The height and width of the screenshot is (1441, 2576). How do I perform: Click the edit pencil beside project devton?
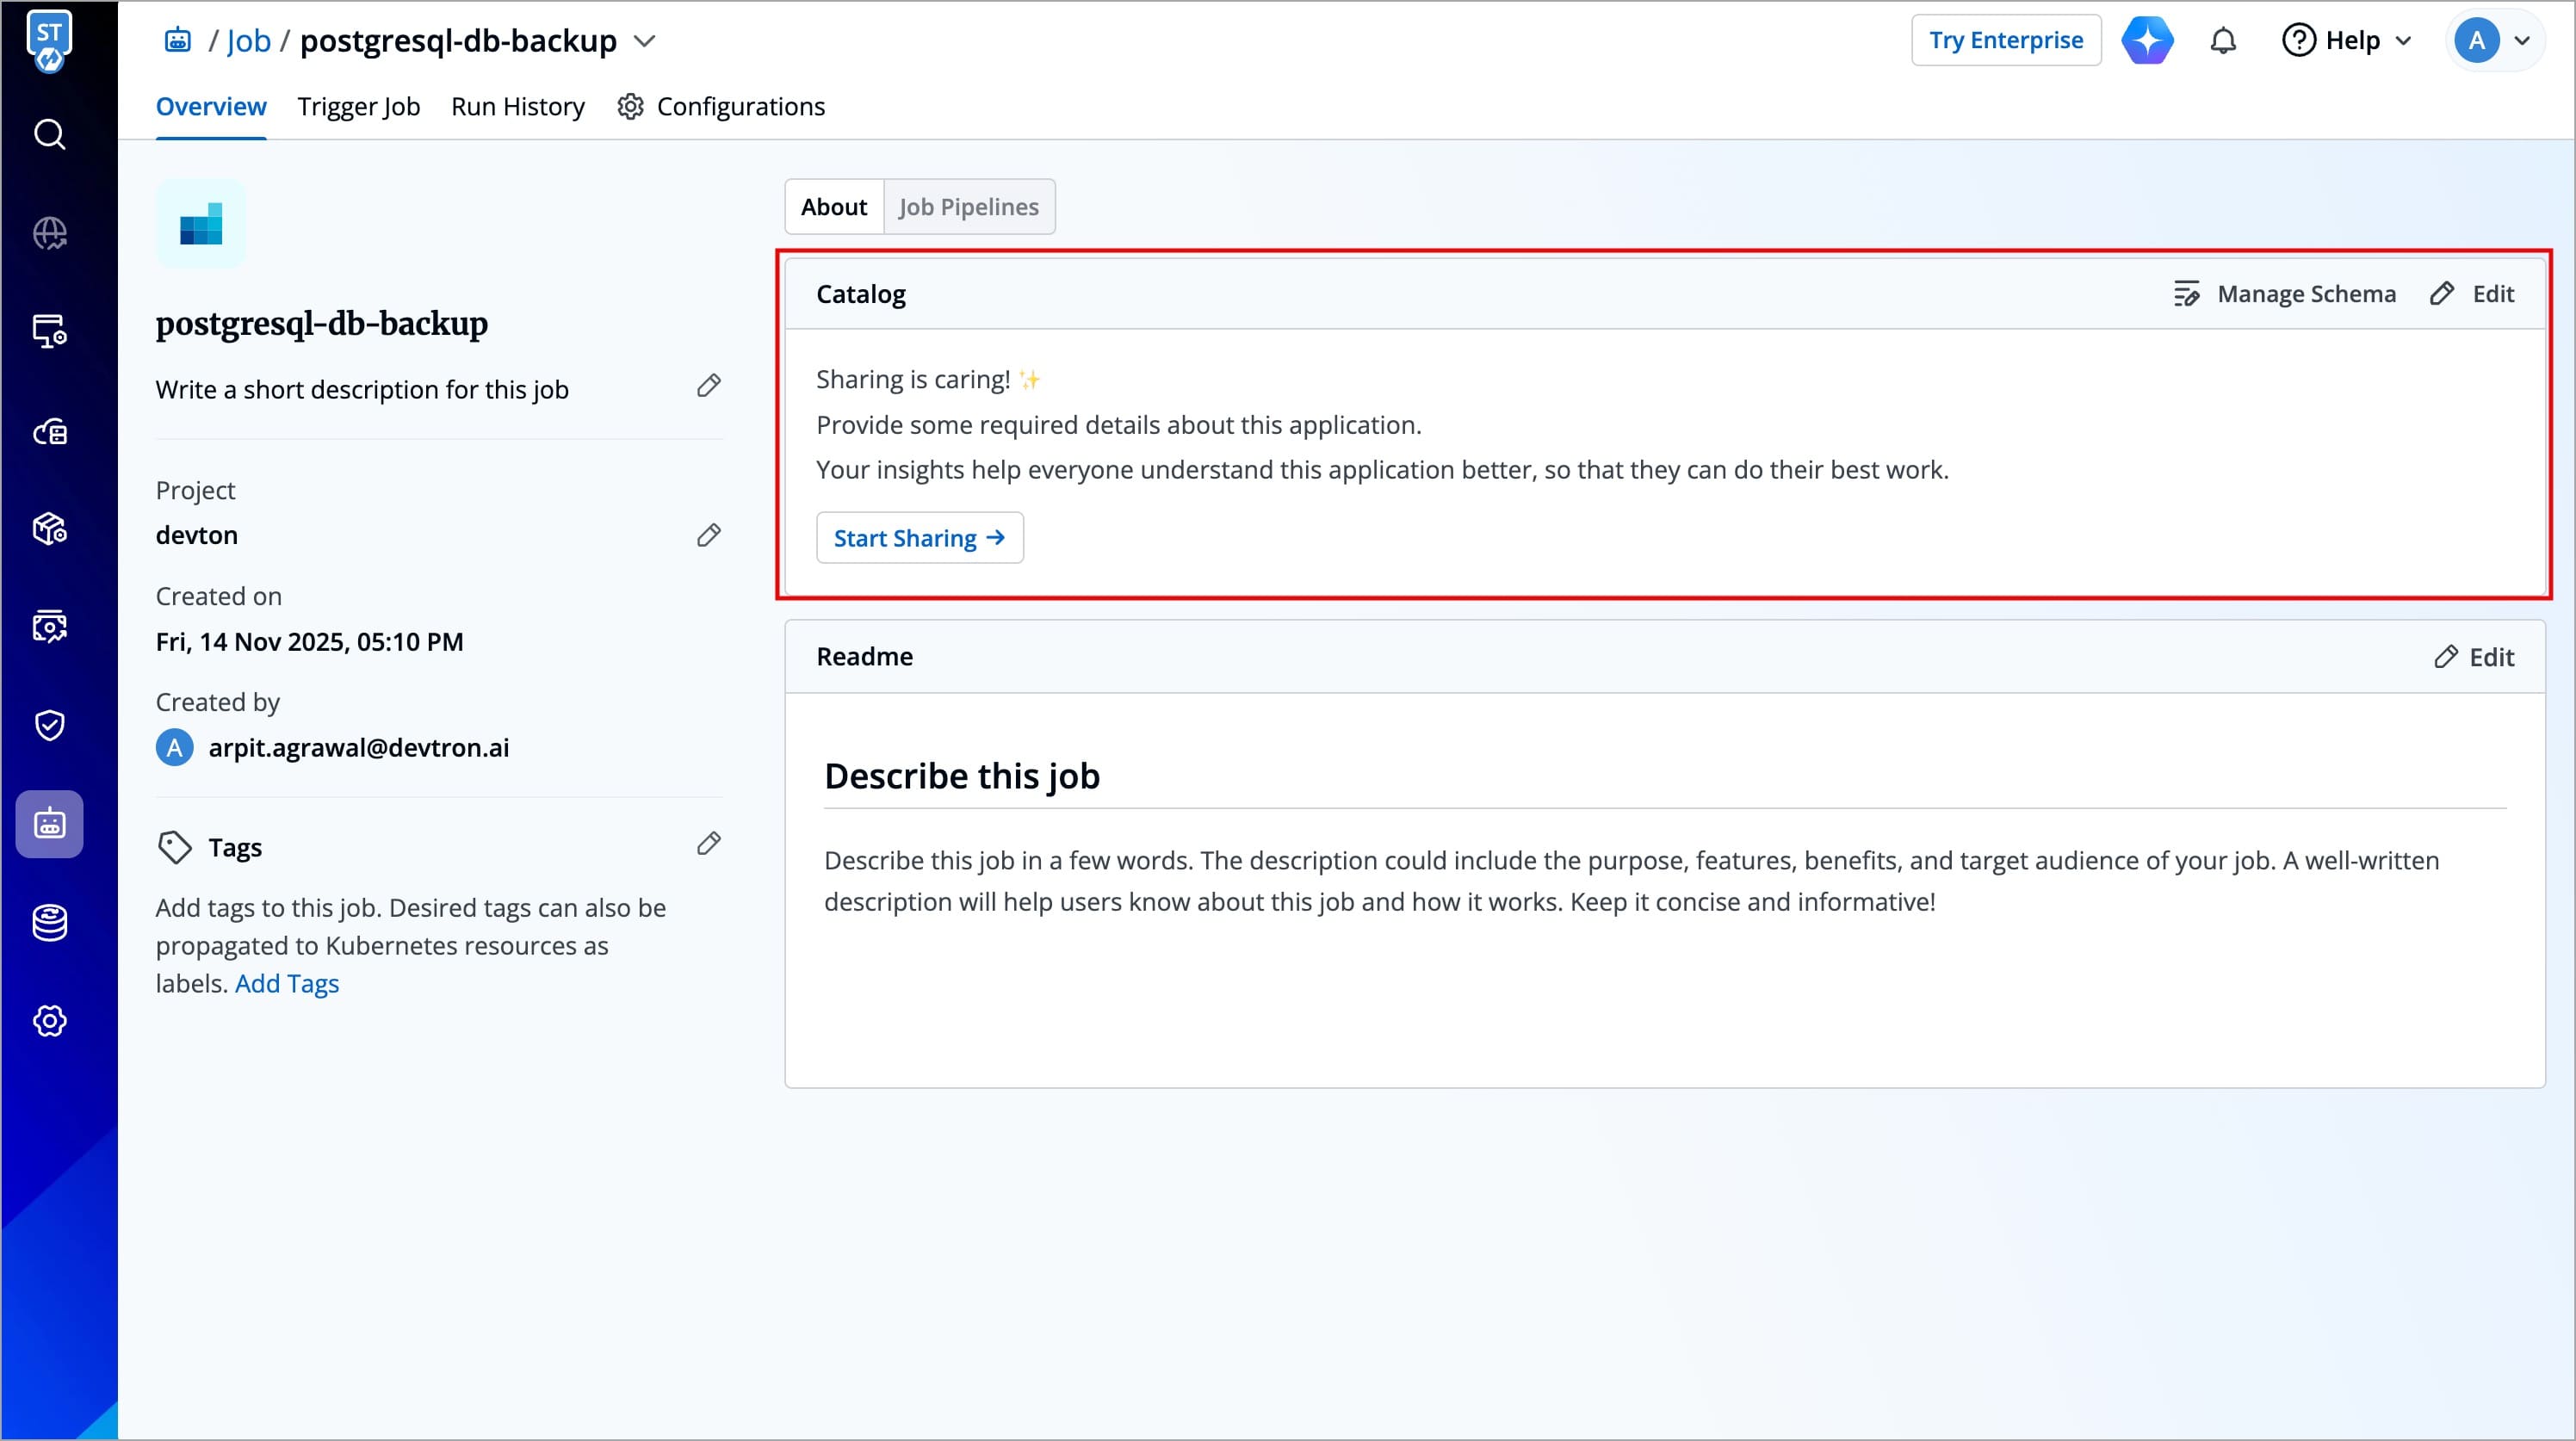tap(708, 536)
